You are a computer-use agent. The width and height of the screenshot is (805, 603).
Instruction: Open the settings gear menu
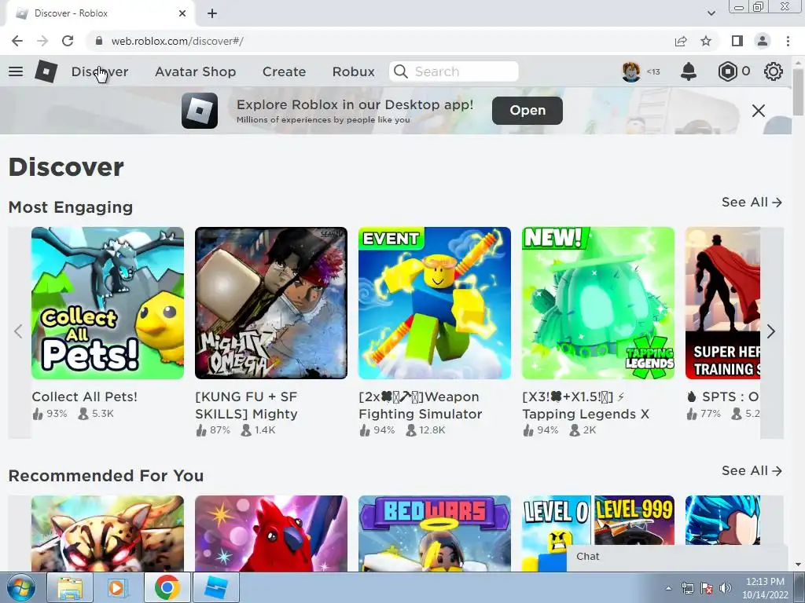point(774,71)
